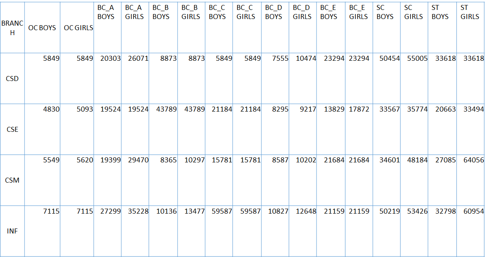Screen dimensions: 485x257
Task: Select the CSM branch row label
Action: pyautogui.click(x=12, y=180)
